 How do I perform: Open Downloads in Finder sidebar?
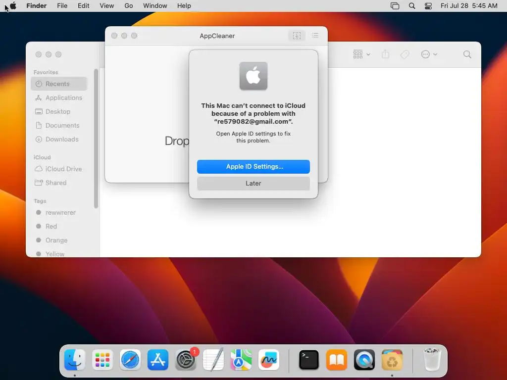(59, 139)
